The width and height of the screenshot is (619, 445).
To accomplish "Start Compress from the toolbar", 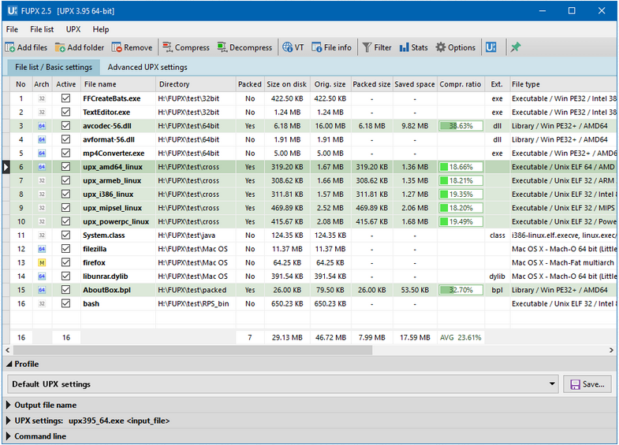I will coord(185,48).
